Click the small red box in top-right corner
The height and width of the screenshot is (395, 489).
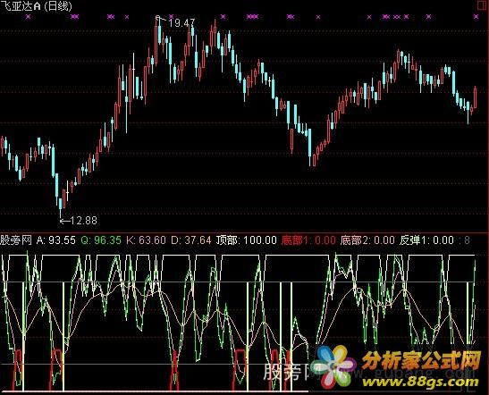483,4
